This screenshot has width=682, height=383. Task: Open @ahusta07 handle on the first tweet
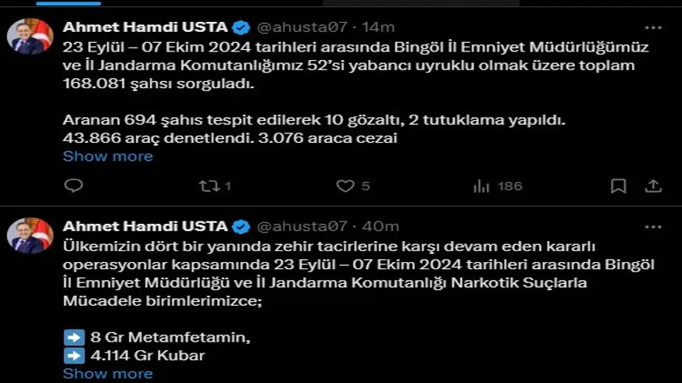(x=302, y=27)
